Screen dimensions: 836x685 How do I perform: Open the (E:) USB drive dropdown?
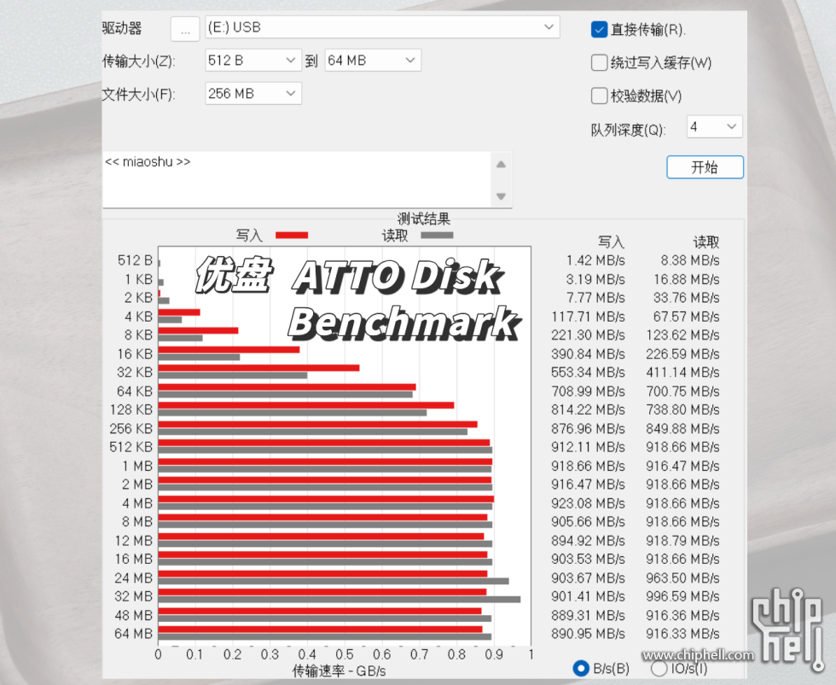[382, 27]
